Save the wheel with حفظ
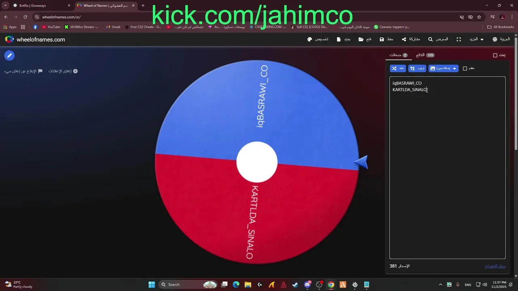Image resolution: width=518 pixels, height=291 pixels. 386,39
